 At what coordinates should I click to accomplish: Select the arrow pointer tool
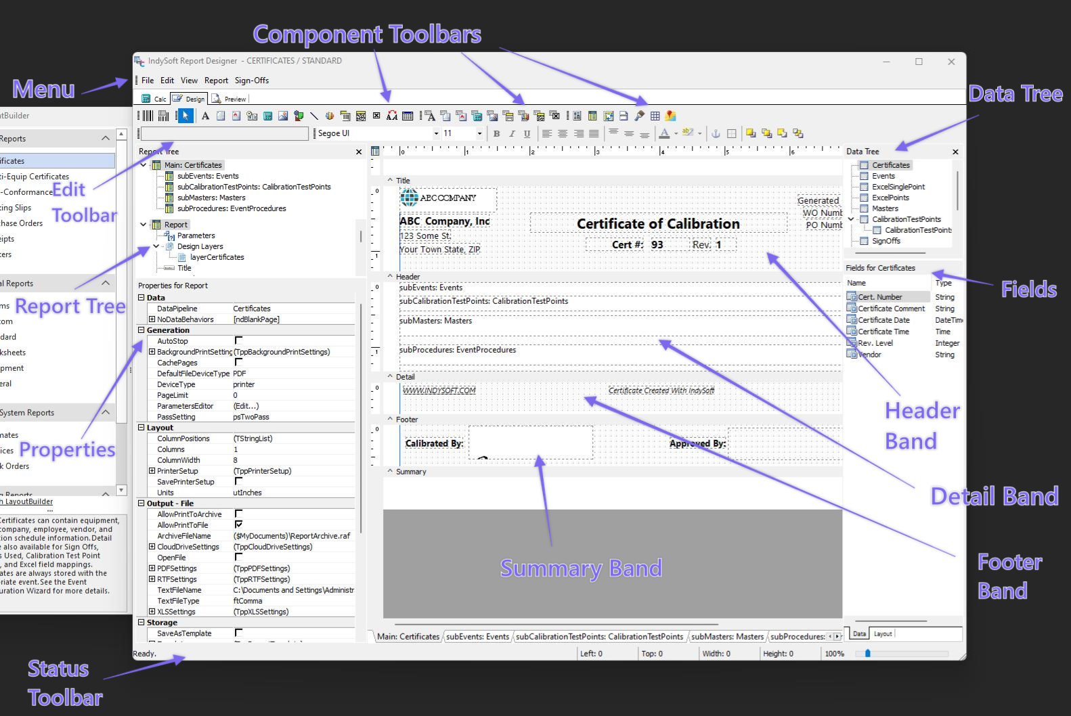185,116
